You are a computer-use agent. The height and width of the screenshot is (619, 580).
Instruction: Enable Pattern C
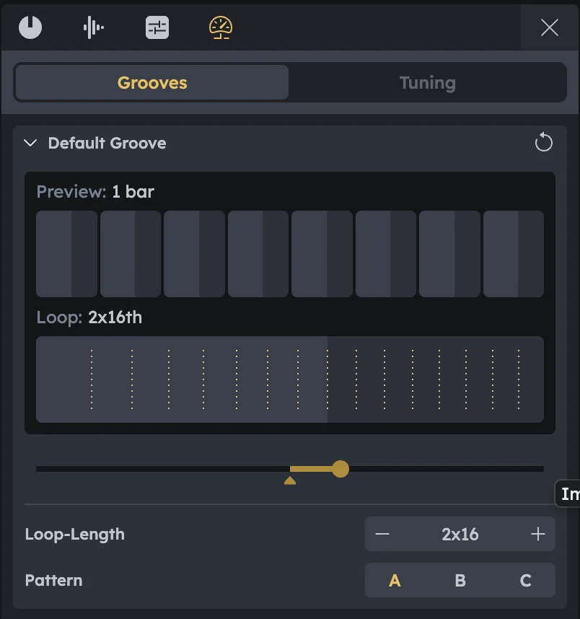point(526,580)
